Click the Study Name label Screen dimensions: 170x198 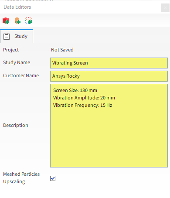point(17,62)
